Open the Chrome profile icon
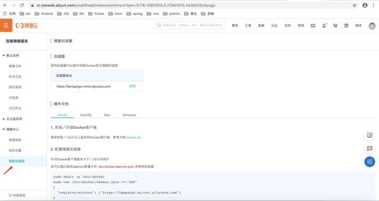The height and width of the screenshot is (201, 379). pos(365,5)
